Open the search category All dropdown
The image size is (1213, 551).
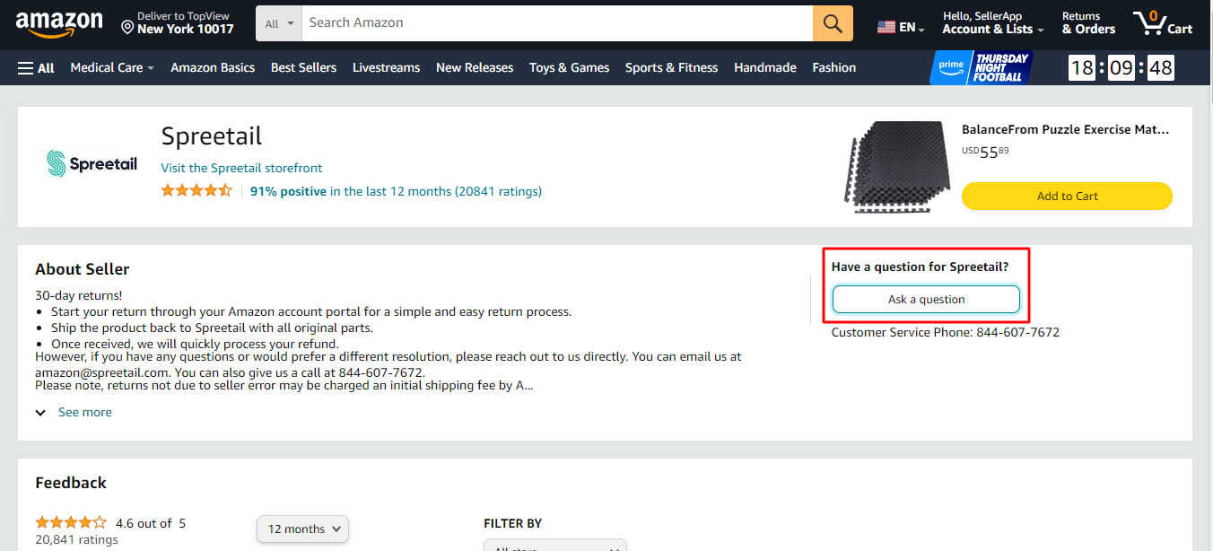click(x=279, y=23)
